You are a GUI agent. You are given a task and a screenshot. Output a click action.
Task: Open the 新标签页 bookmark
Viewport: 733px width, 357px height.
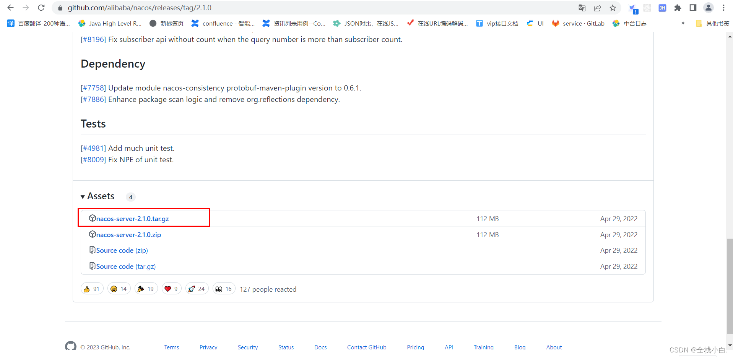click(x=166, y=23)
